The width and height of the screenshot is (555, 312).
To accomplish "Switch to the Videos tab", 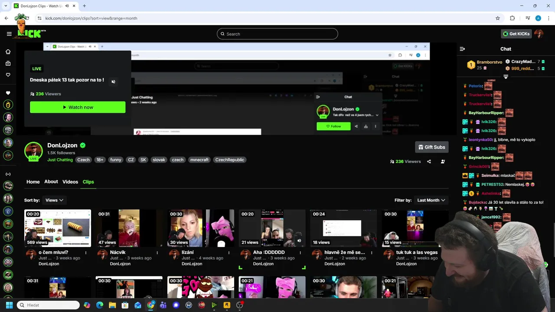I will [70, 182].
